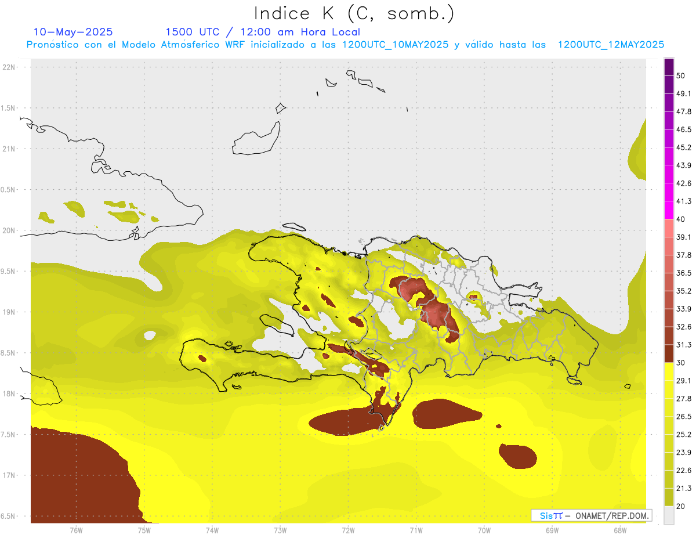The image size is (696, 538).
Task: Click the '40' colorbar value
Action: (681, 219)
